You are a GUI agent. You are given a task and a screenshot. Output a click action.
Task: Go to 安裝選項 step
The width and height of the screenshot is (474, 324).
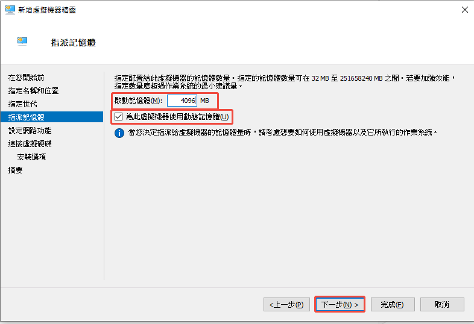click(x=32, y=157)
